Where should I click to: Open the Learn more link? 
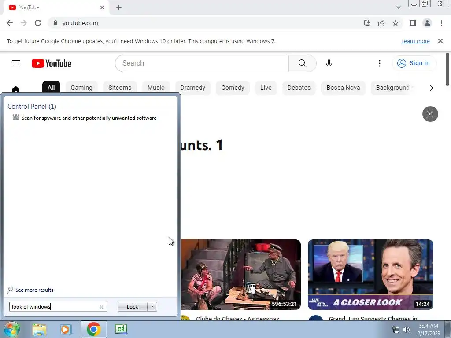[415, 41]
